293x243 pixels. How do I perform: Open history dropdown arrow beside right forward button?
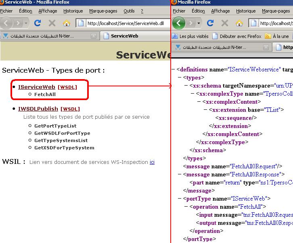[x=199, y=23]
